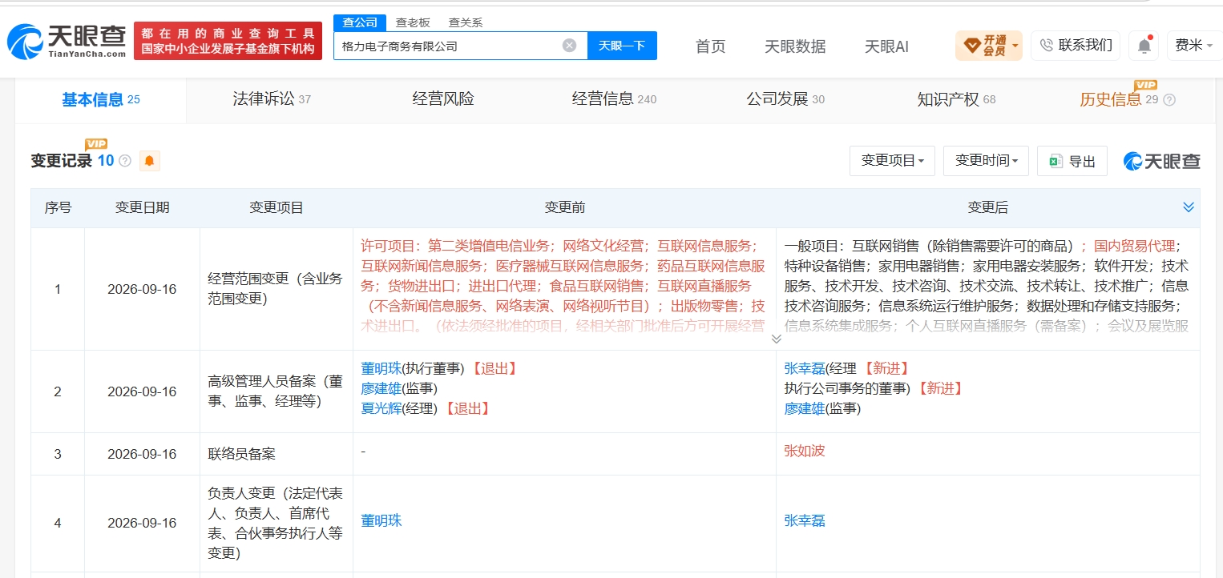The height and width of the screenshot is (578, 1223).
Task: Click the red promotional banner in header
Action: (228, 41)
